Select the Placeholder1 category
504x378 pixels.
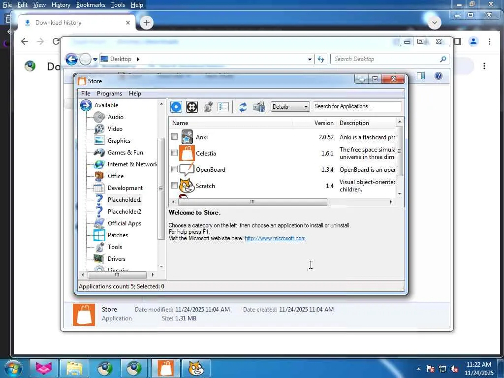point(124,200)
